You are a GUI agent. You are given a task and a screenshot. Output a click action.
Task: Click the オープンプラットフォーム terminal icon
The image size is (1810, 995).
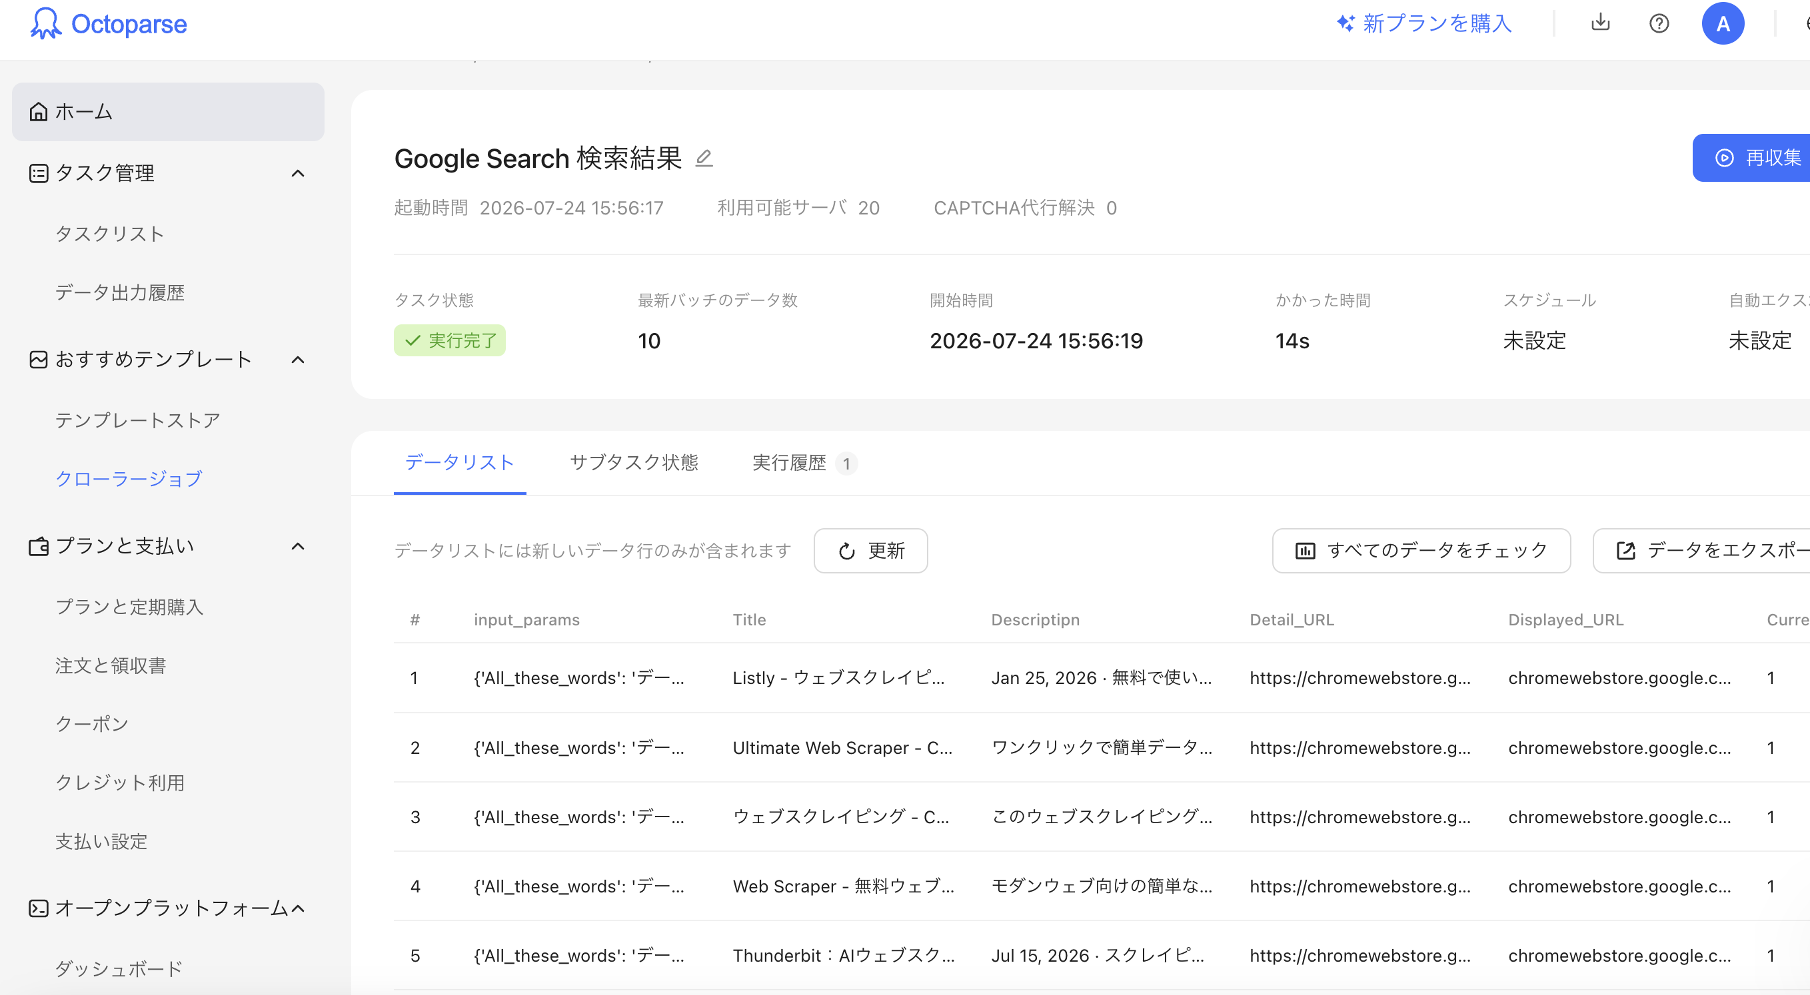39,908
